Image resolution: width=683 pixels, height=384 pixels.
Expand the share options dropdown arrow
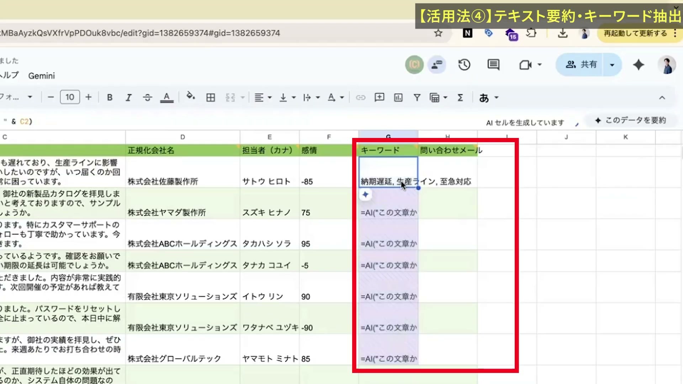[612, 65]
